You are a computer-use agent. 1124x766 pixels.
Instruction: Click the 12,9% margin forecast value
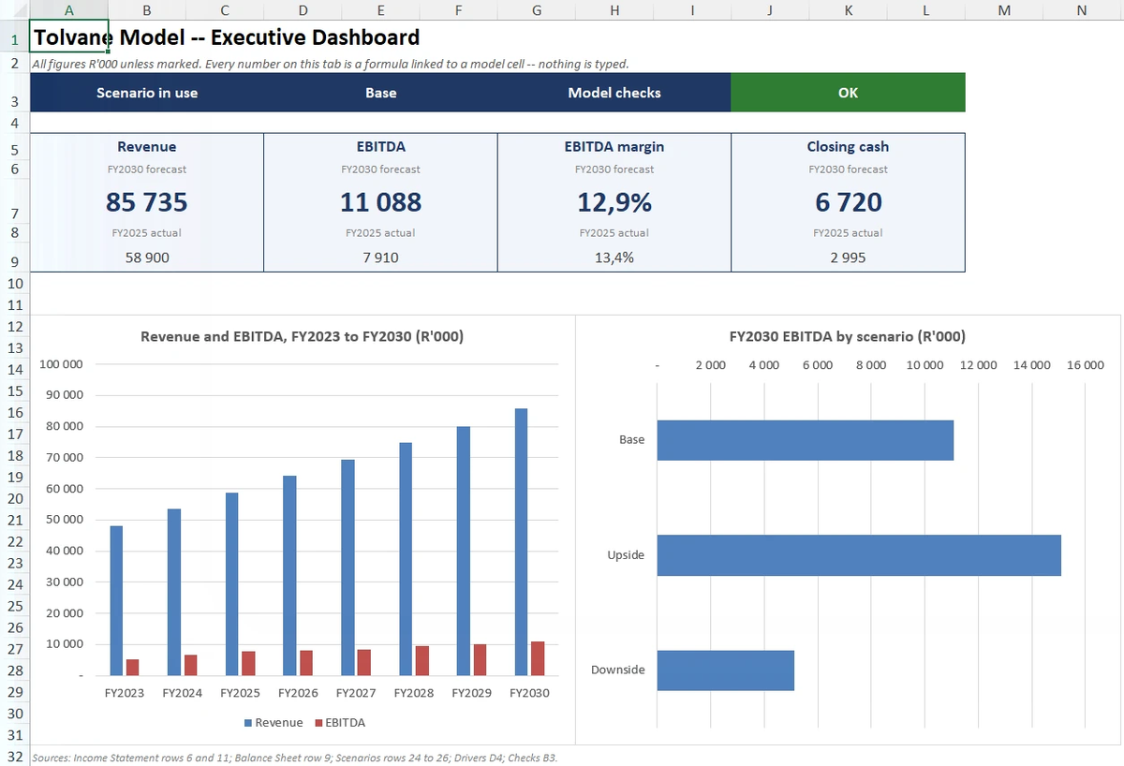click(x=614, y=202)
